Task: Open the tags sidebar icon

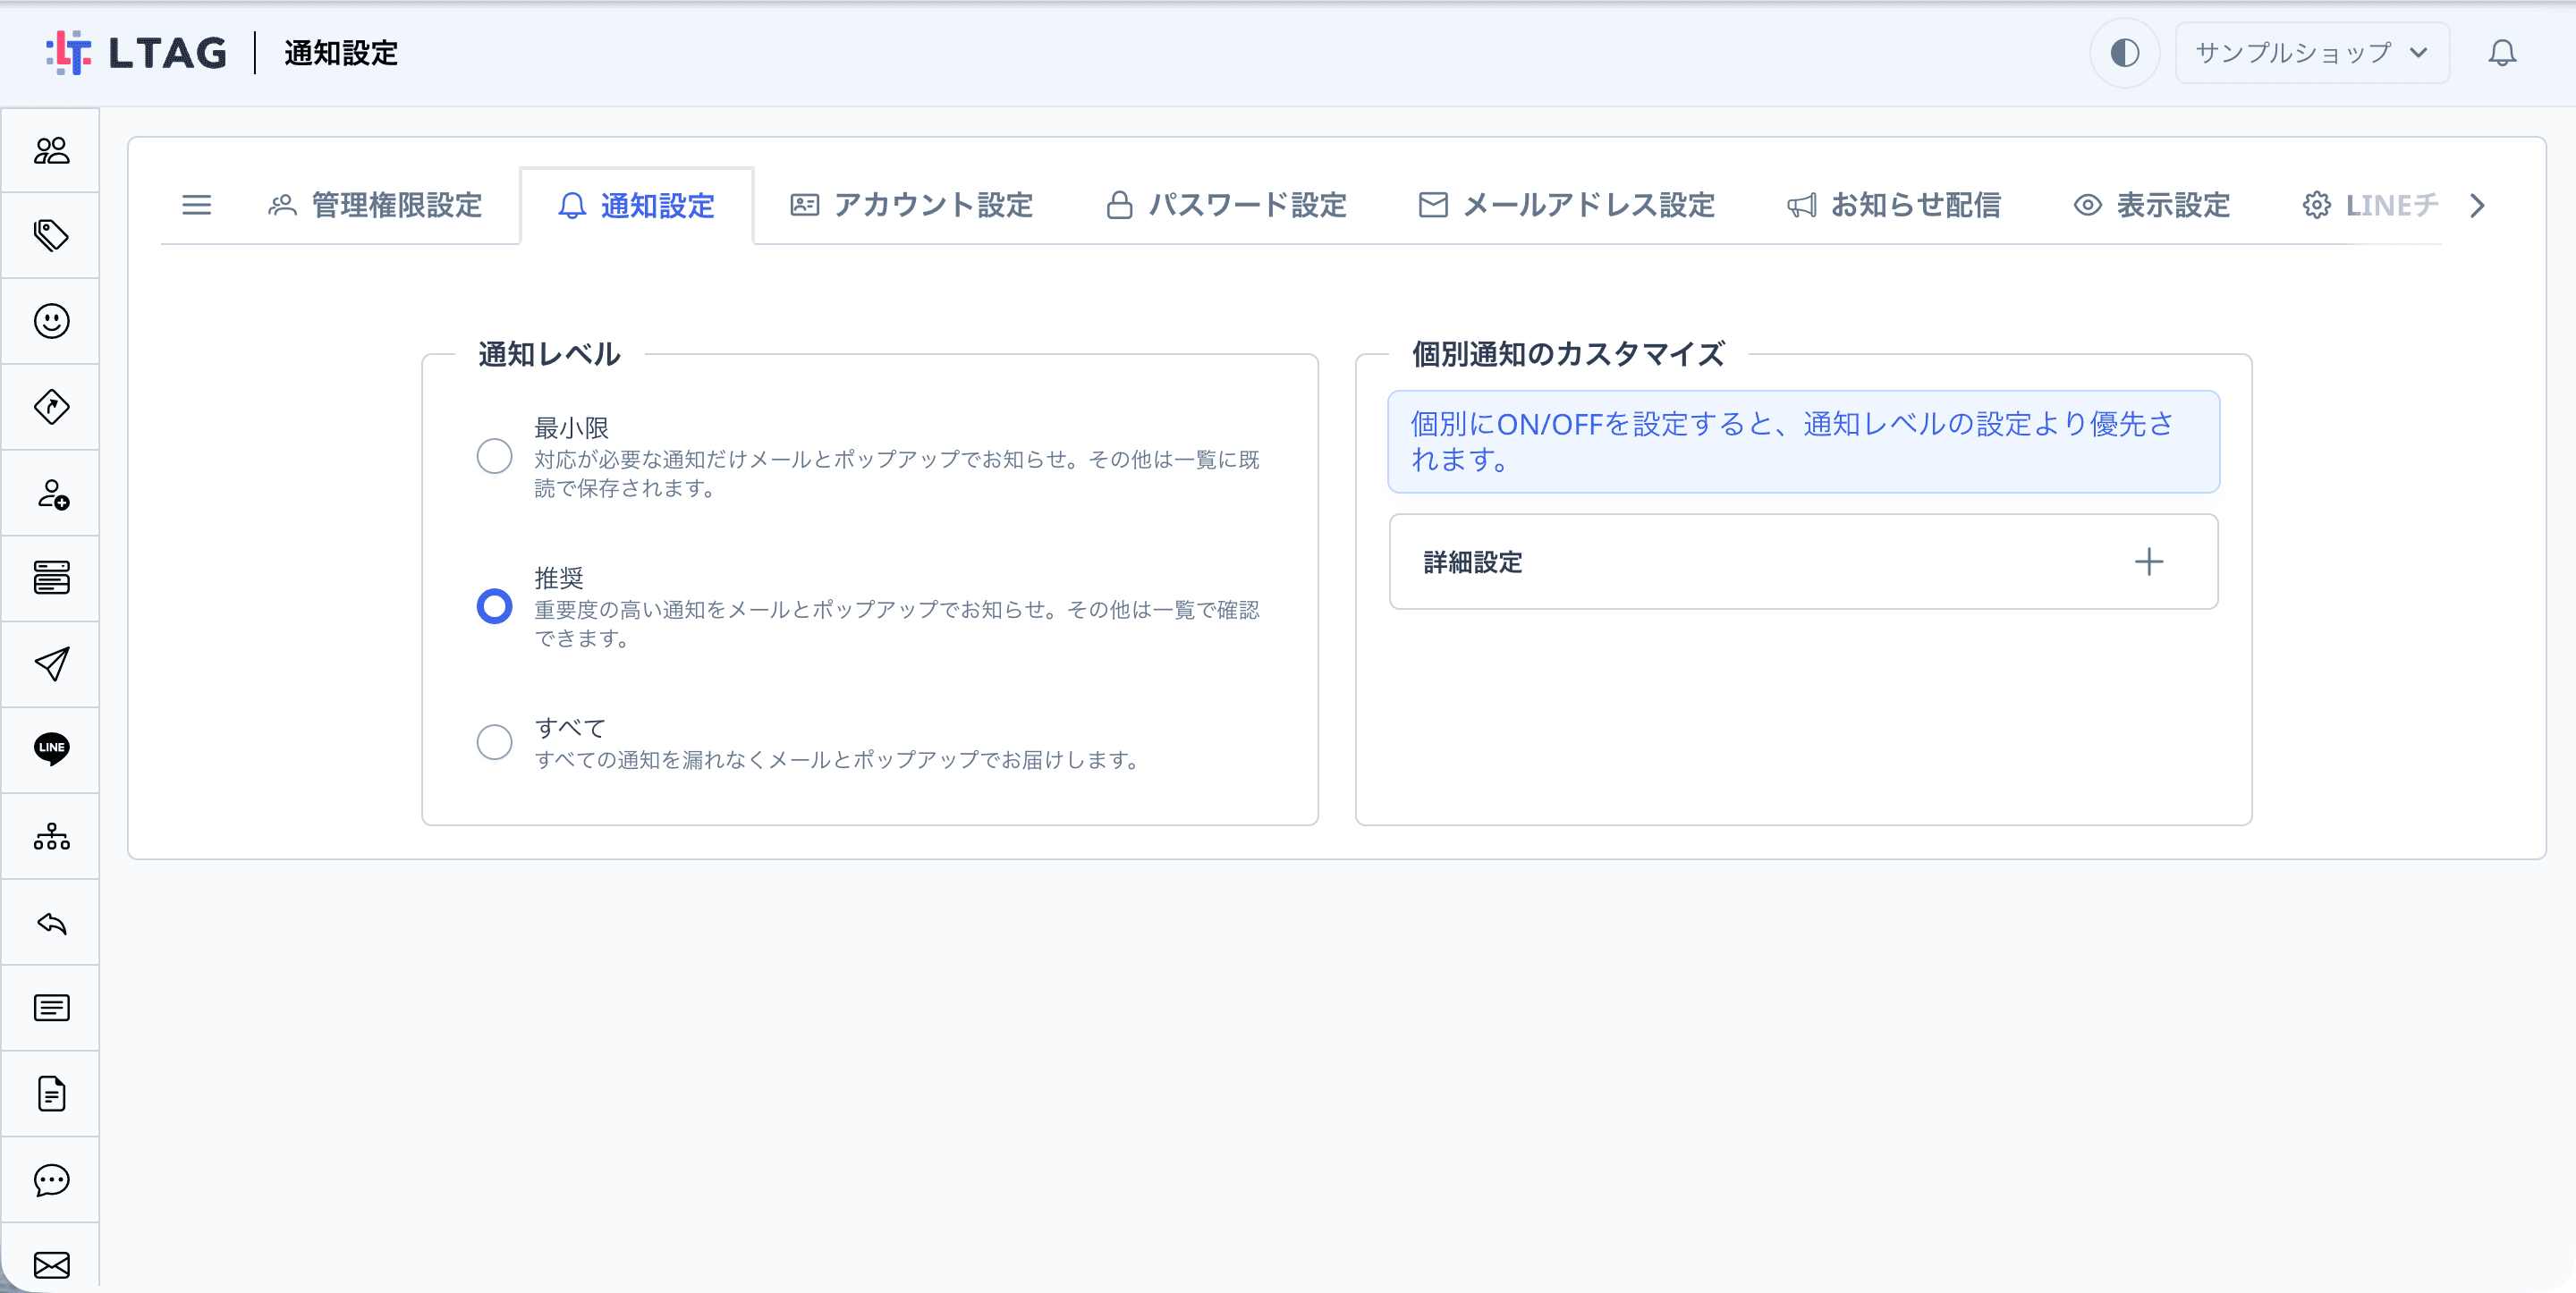Action: [51, 235]
